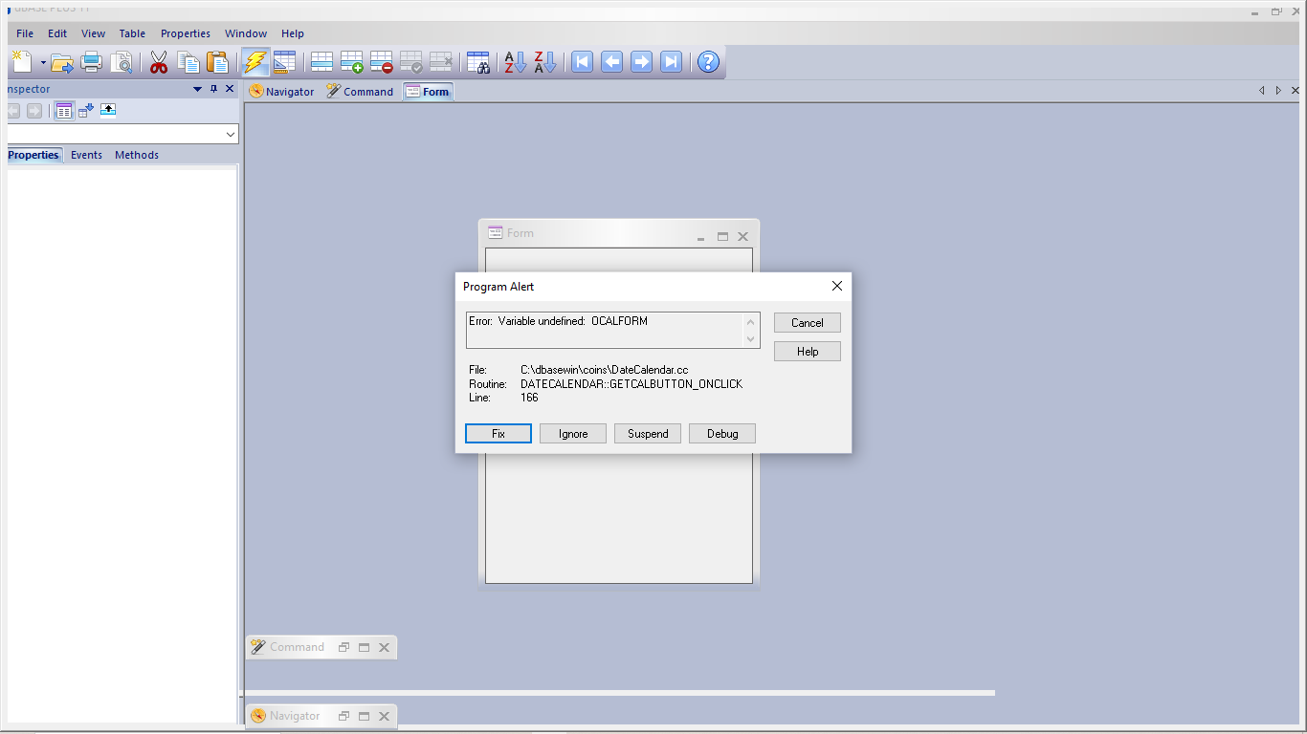Expand the Inspector object combo box

click(x=230, y=135)
